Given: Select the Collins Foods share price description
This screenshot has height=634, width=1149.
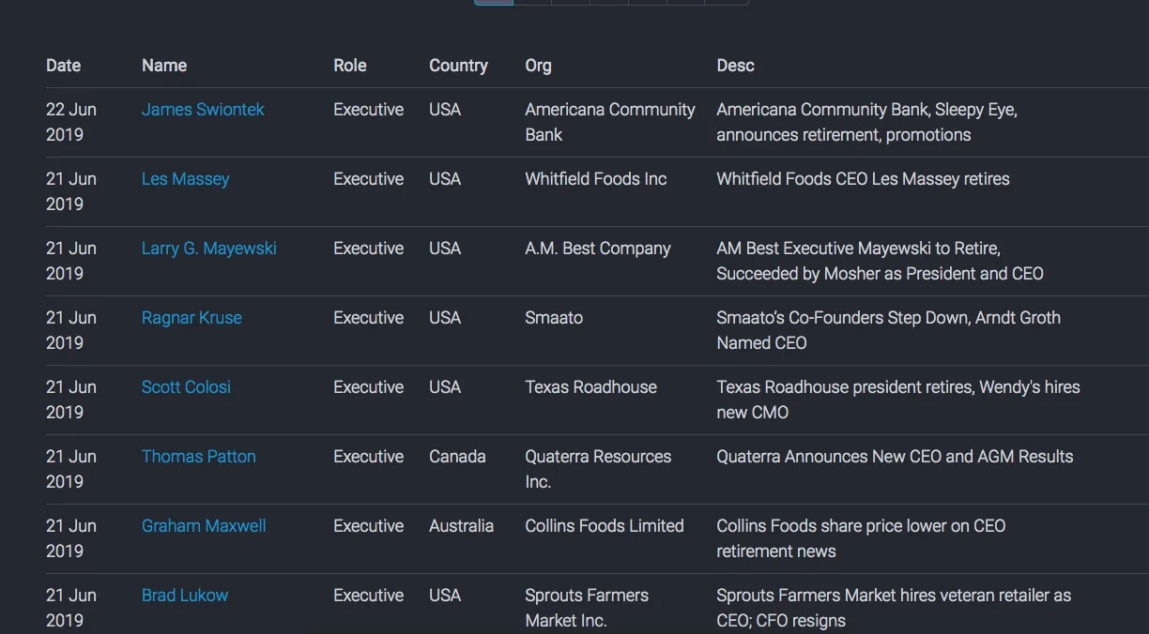Looking at the screenshot, I should (861, 538).
